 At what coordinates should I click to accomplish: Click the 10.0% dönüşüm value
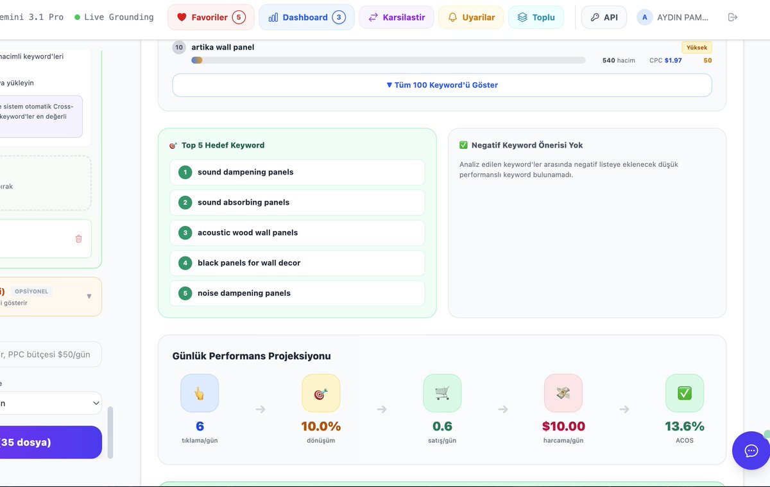click(x=321, y=426)
